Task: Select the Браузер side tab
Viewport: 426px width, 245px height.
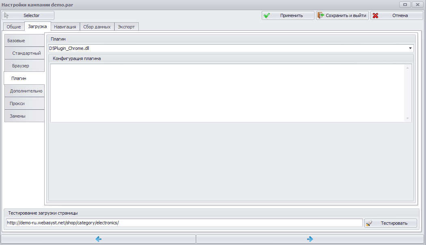Action: [x=24, y=66]
